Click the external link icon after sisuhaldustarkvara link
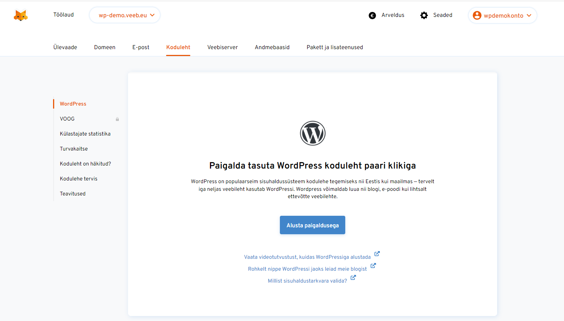 click(353, 277)
